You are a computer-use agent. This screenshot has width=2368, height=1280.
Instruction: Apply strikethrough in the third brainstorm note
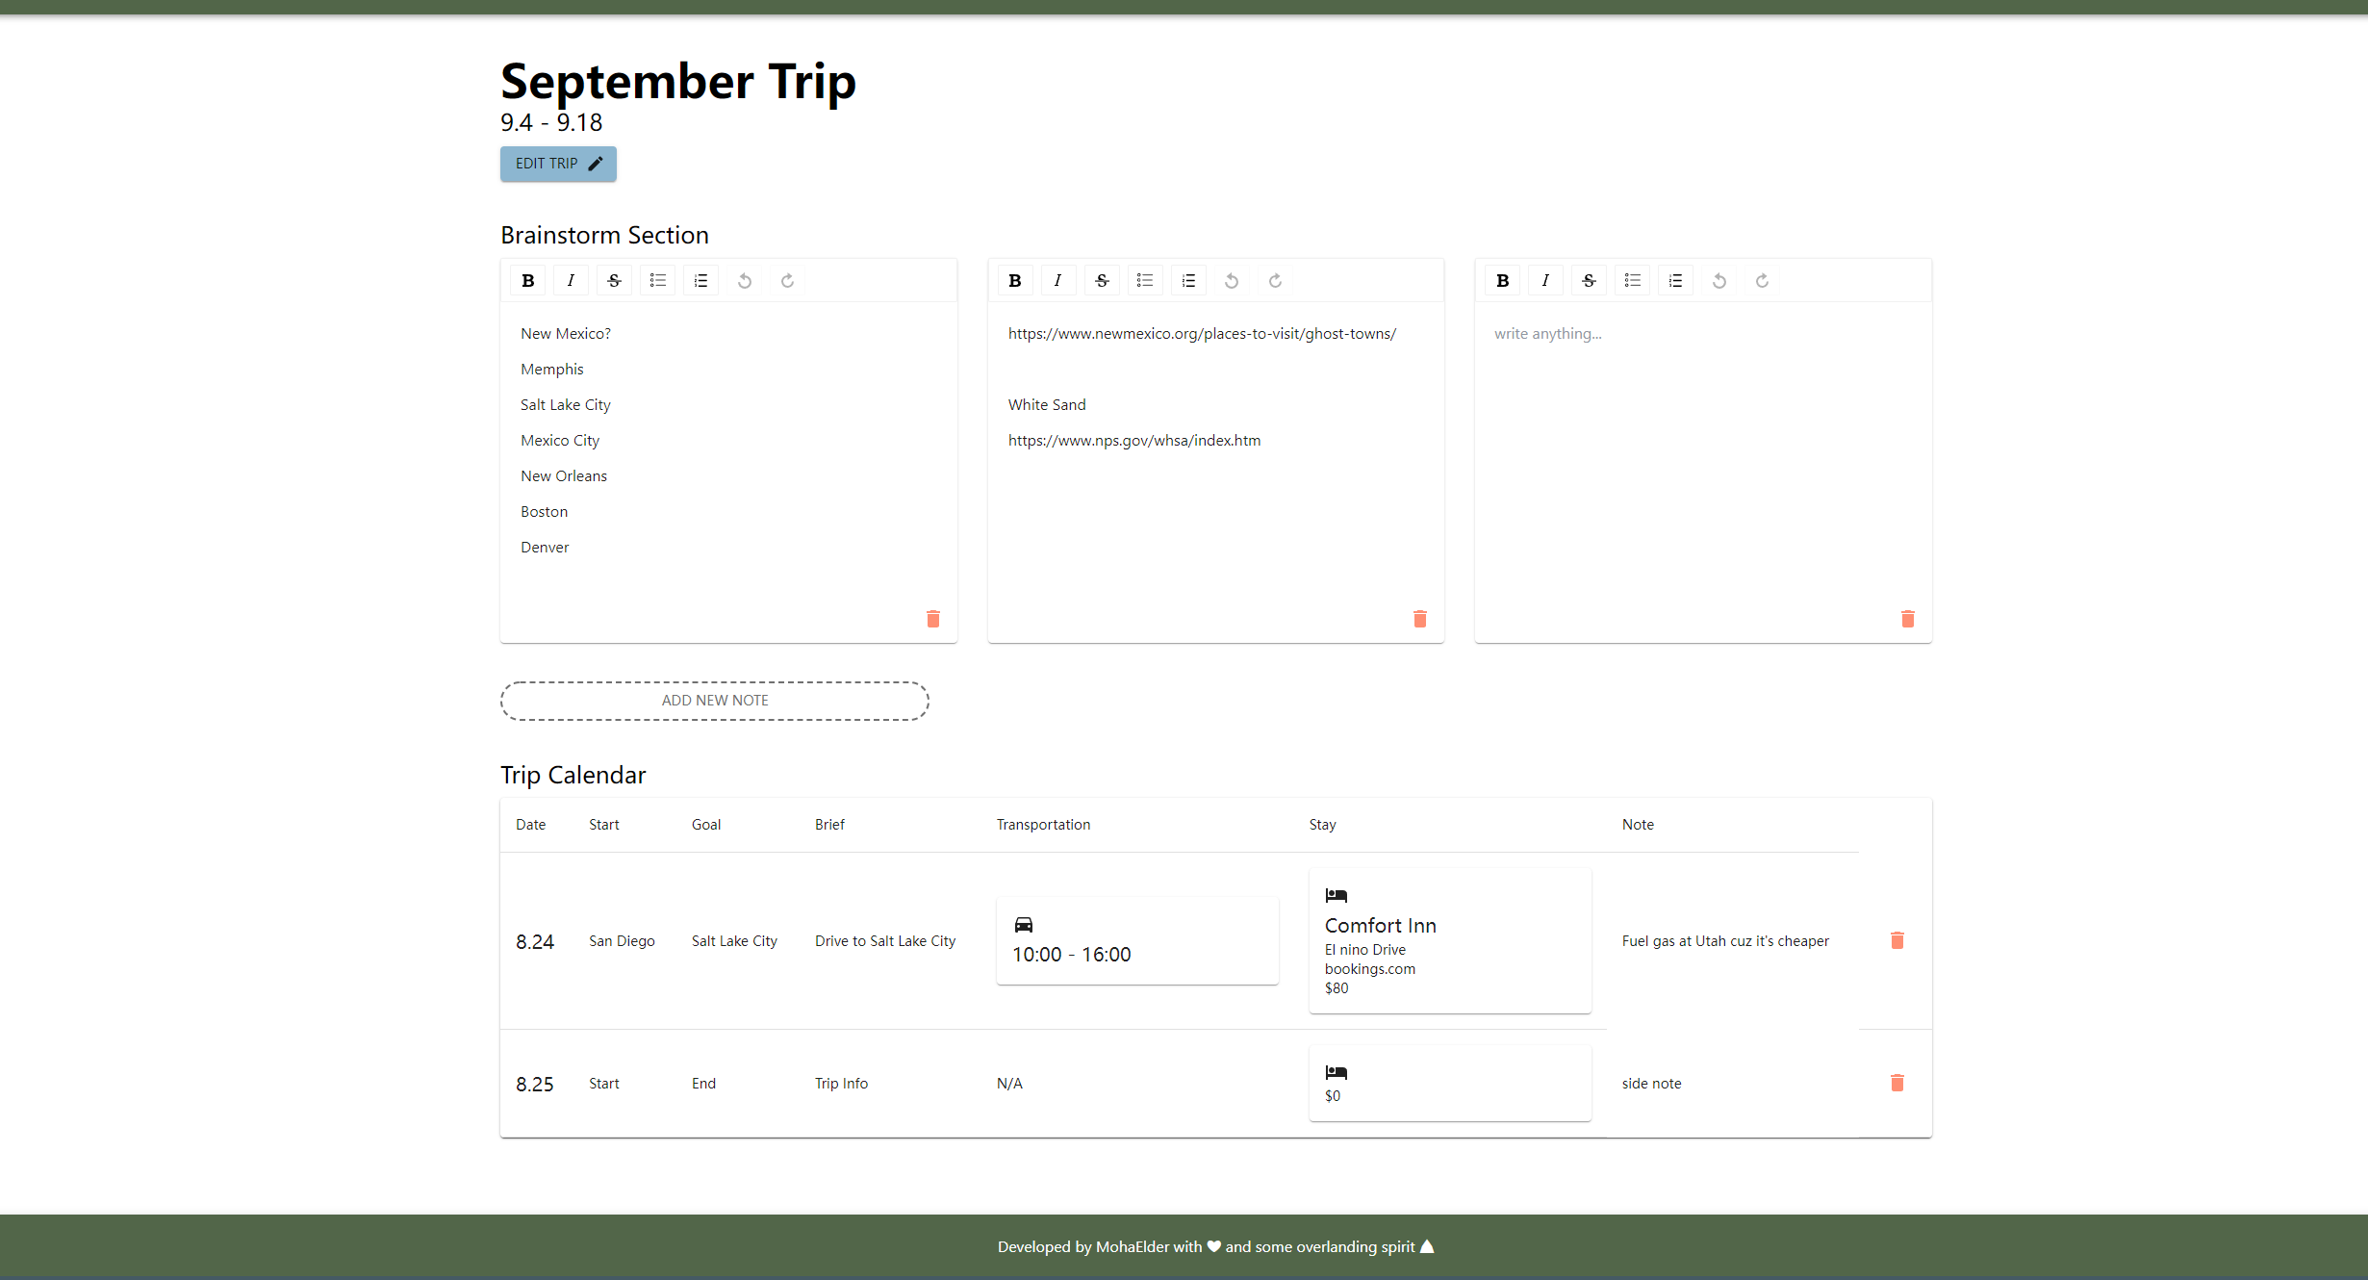tap(1589, 280)
